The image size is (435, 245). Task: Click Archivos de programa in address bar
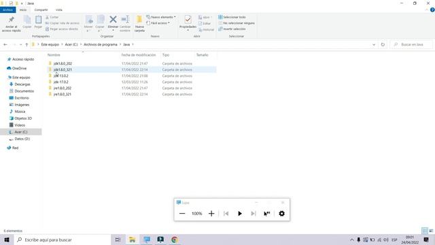coord(101,44)
